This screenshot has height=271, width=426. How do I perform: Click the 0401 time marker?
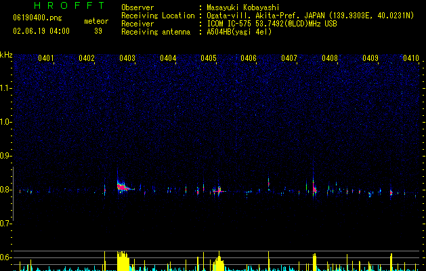pos(45,58)
